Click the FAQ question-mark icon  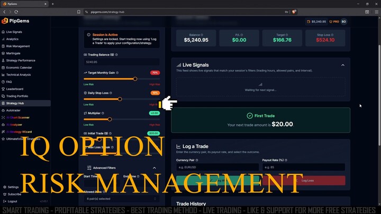tap(3, 82)
